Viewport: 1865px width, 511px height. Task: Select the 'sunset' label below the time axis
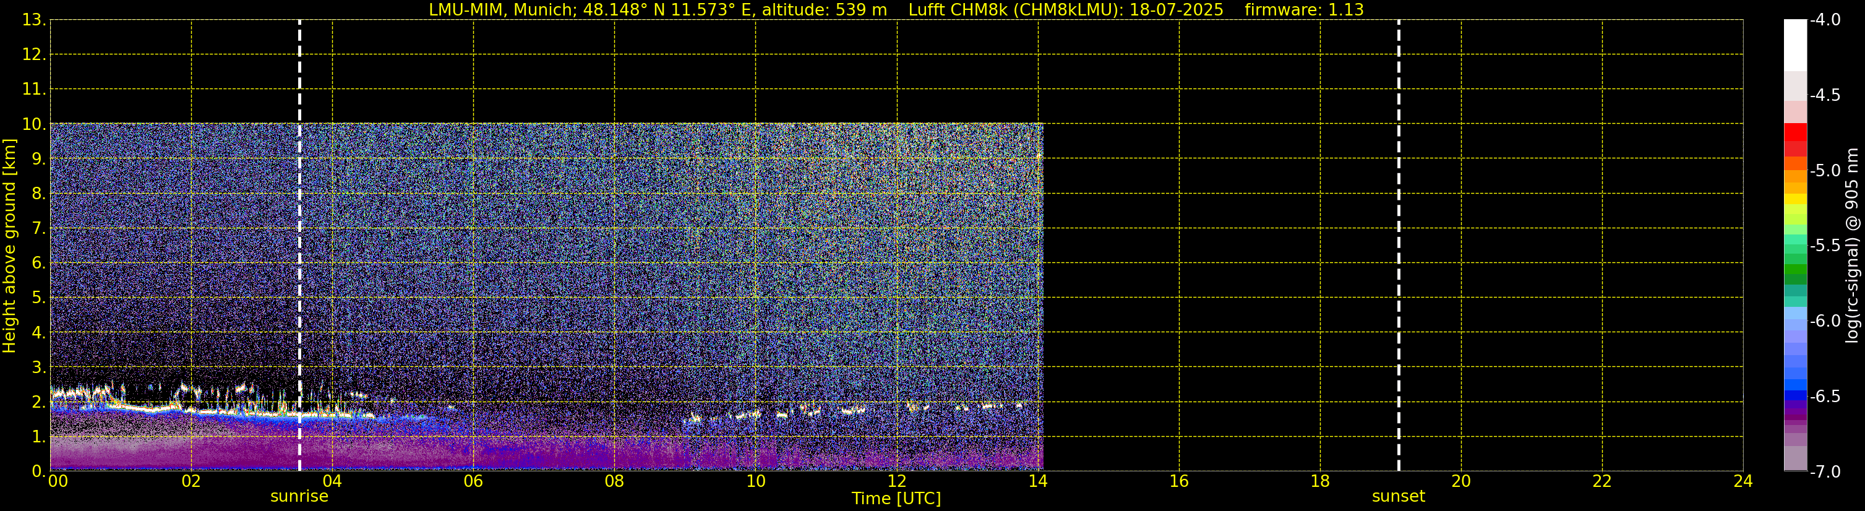pos(1398,497)
